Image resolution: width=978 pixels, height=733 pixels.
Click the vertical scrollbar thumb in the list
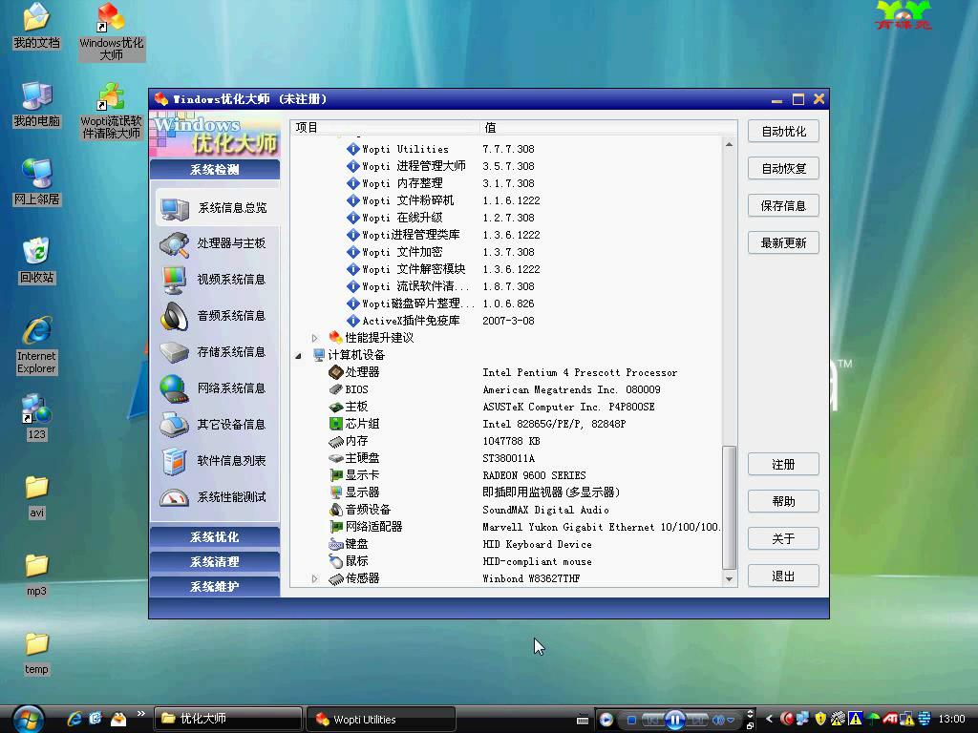point(729,508)
